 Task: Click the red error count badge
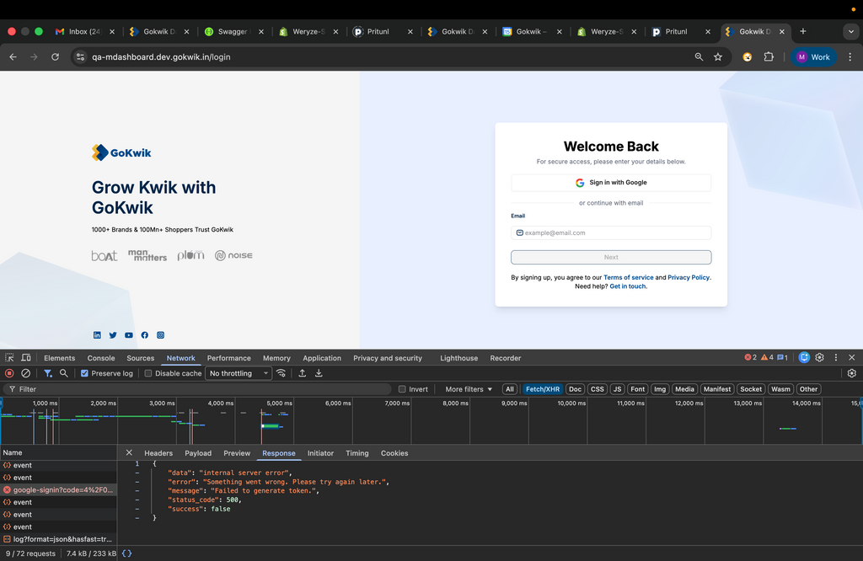751,357
